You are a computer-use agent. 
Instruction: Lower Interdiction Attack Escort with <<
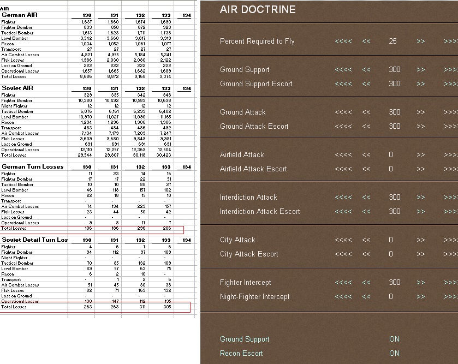(366, 212)
